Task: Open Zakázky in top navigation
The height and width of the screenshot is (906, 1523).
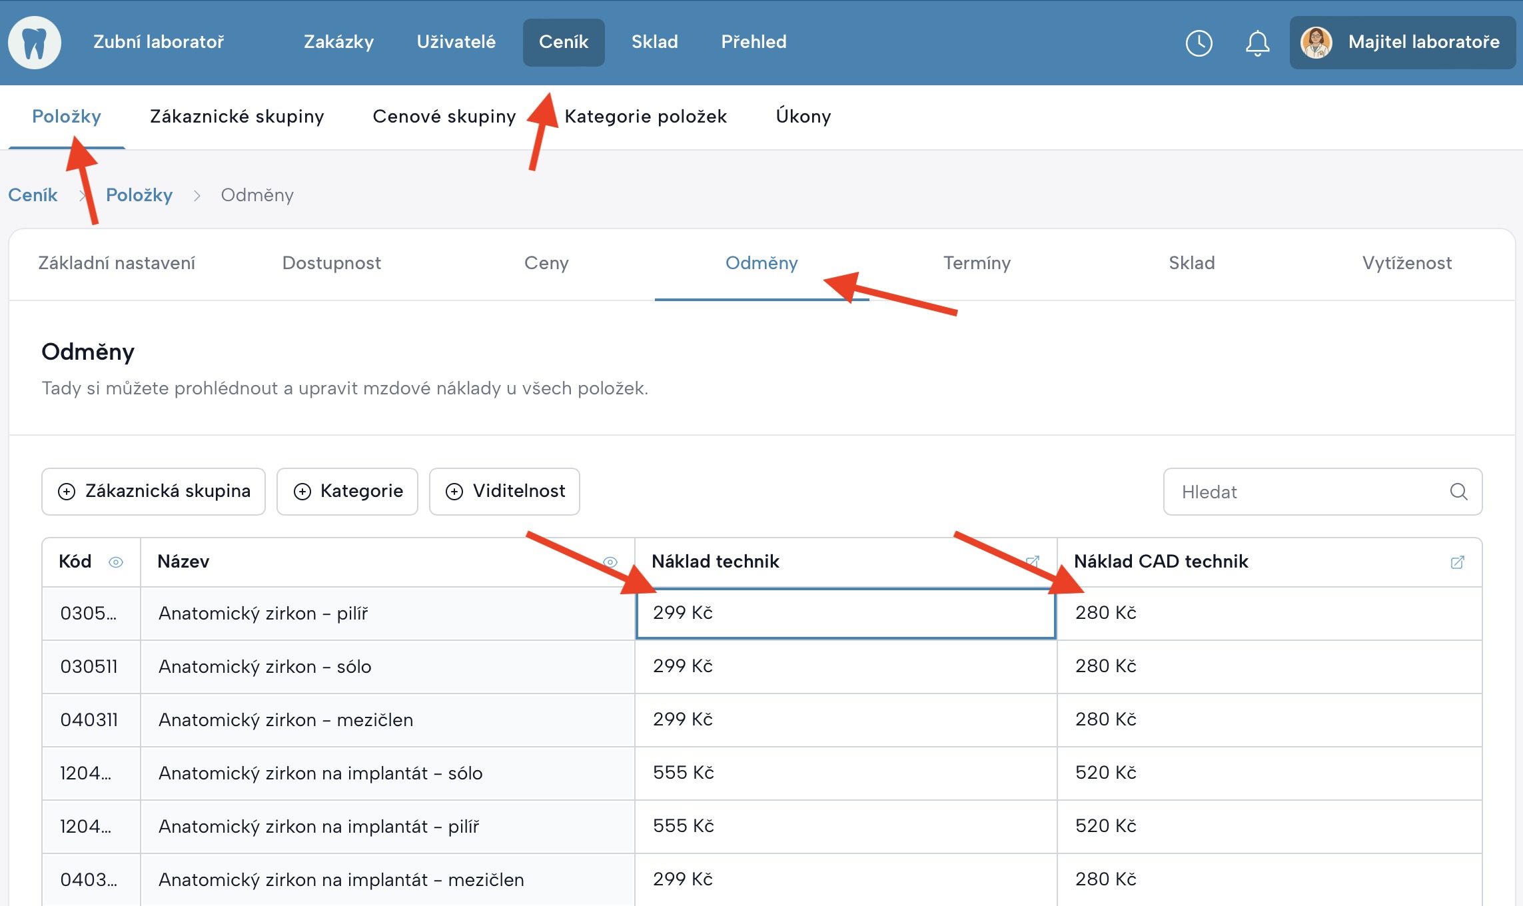Action: 338,42
